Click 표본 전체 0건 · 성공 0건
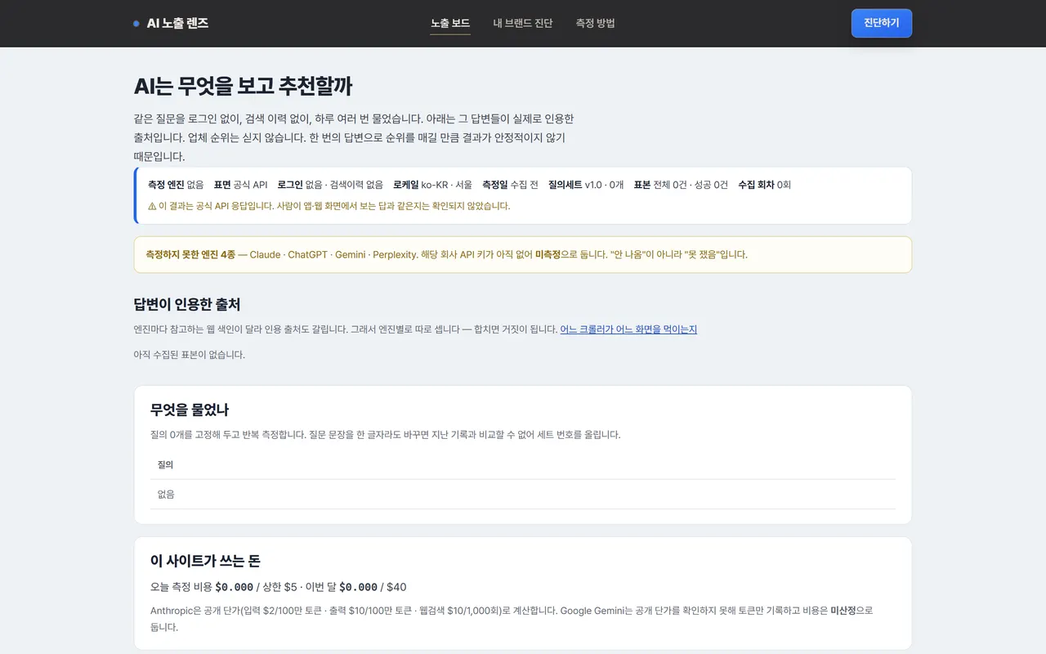The height and width of the screenshot is (654, 1046). (681, 185)
